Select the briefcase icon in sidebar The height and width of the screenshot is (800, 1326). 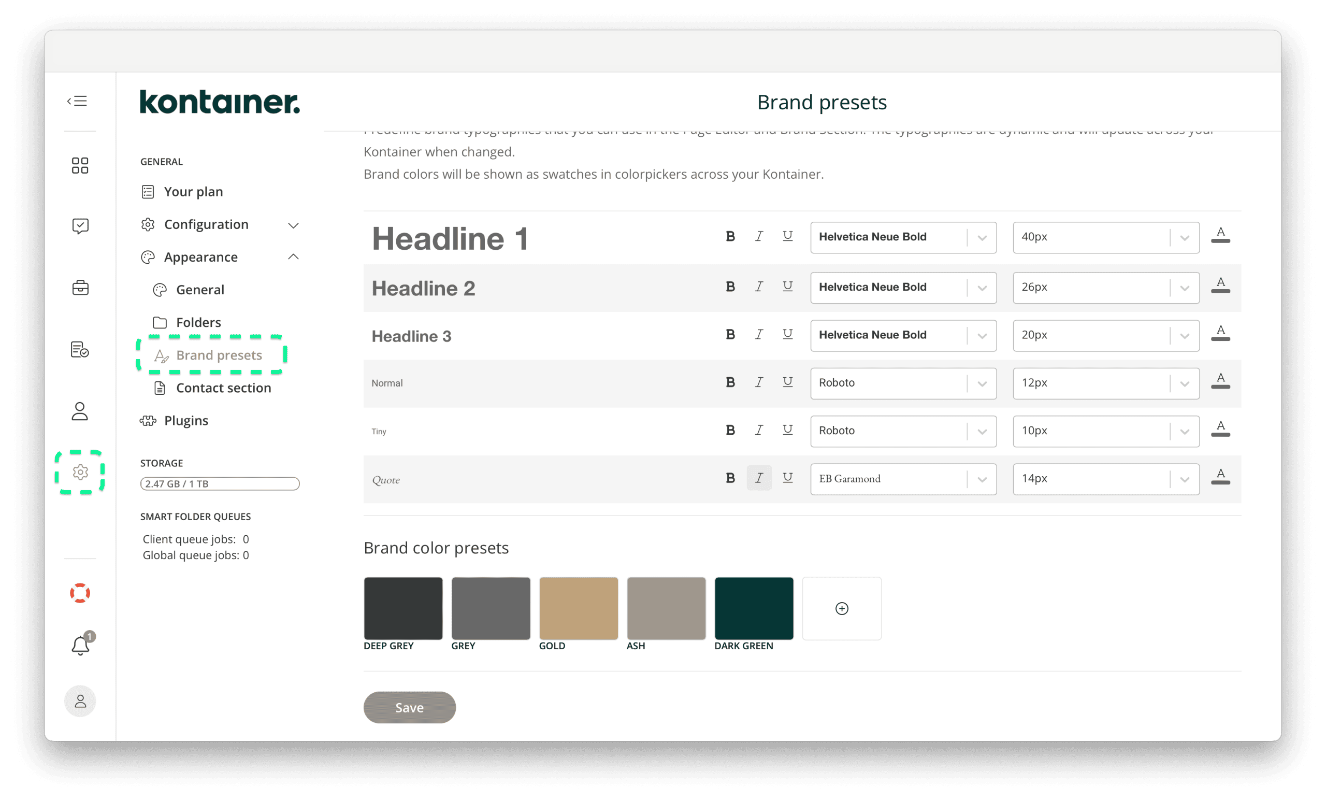click(x=80, y=288)
